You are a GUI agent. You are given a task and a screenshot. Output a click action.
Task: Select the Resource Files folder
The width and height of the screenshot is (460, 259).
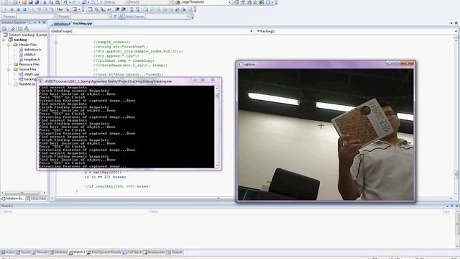tap(29, 64)
